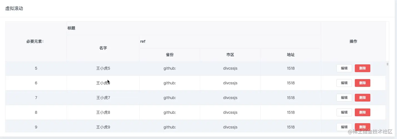This screenshot has height=139, width=397.
Task: Select the cell 王小虎7
Action: tap(103, 98)
